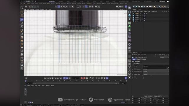This screenshot has width=189, height=106.
Task: Click the timeline sound speaker icon
Action: (x=70, y=78)
